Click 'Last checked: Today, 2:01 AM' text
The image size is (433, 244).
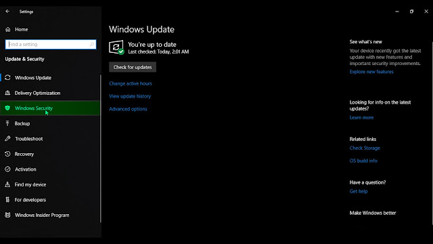[158, 52]
